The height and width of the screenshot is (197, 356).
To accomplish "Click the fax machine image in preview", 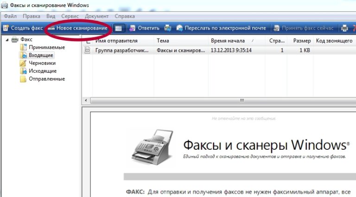I will pos(153,146).
